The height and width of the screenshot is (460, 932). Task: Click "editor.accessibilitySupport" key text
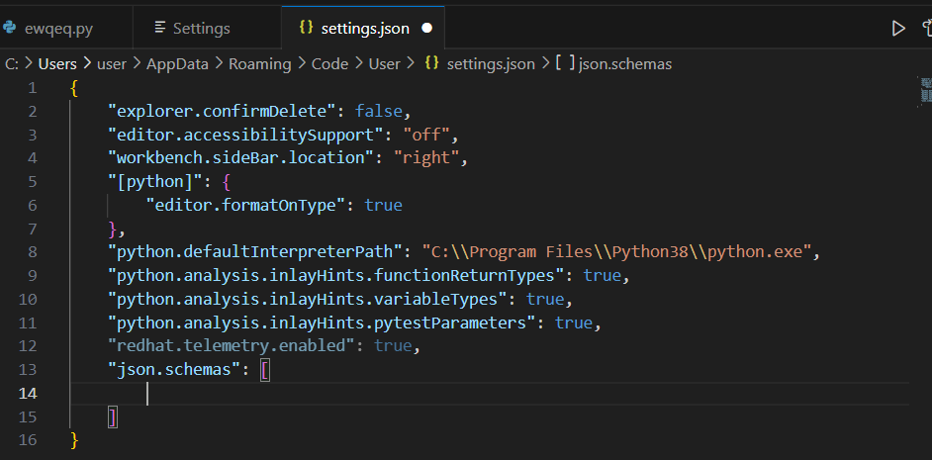(245, 135)
